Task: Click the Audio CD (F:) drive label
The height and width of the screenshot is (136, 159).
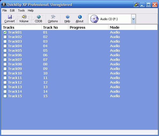Action: click(x=109, y=19)
